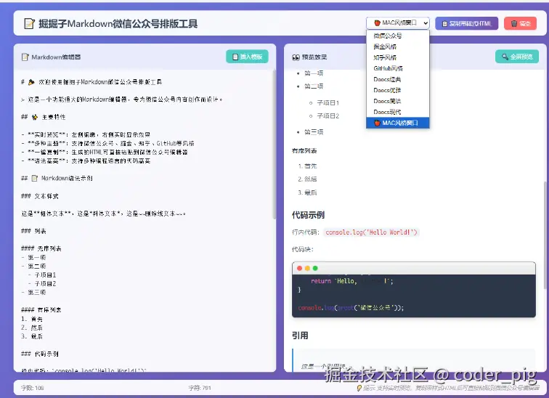Click 子项目1 bullet in the preview
Viewport: 549px width, 398px height.
click(328, 102)
